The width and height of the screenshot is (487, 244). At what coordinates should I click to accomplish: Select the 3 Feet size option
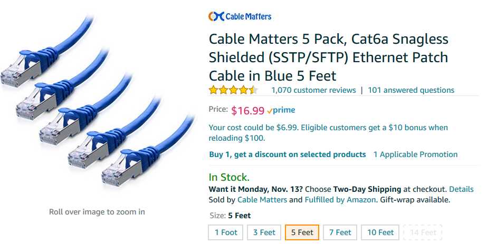[264, 232]
